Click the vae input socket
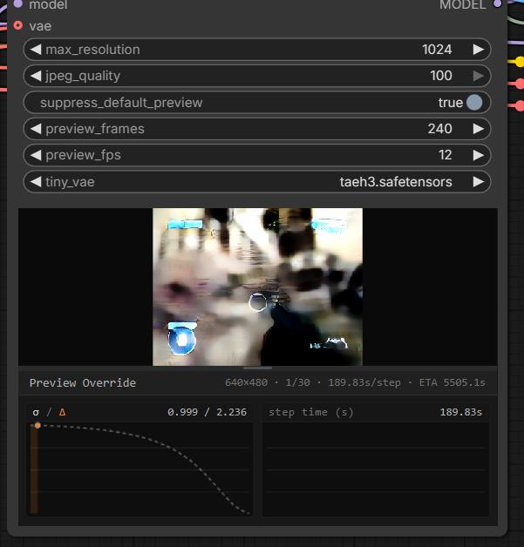 coord(17,25)
